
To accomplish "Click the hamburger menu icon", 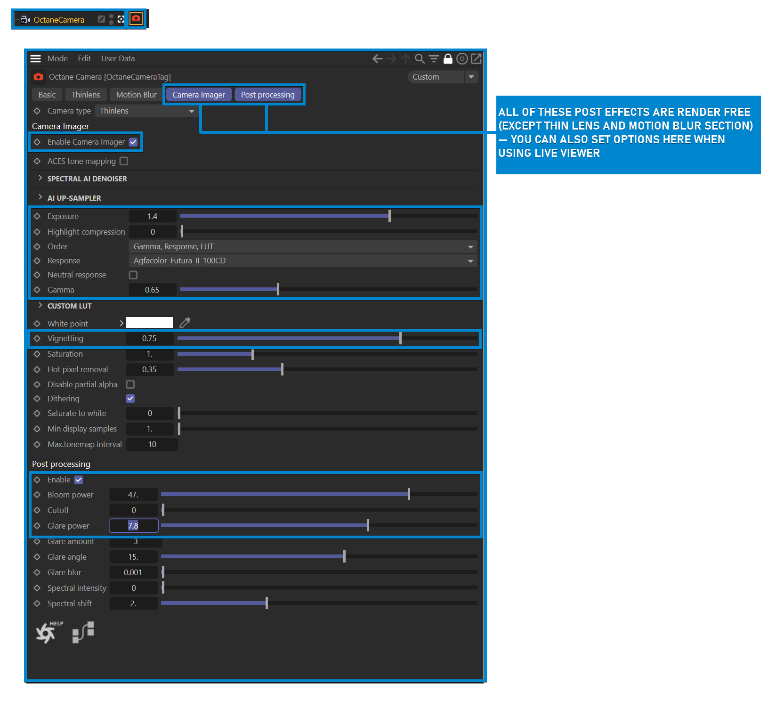I will 36,58.
